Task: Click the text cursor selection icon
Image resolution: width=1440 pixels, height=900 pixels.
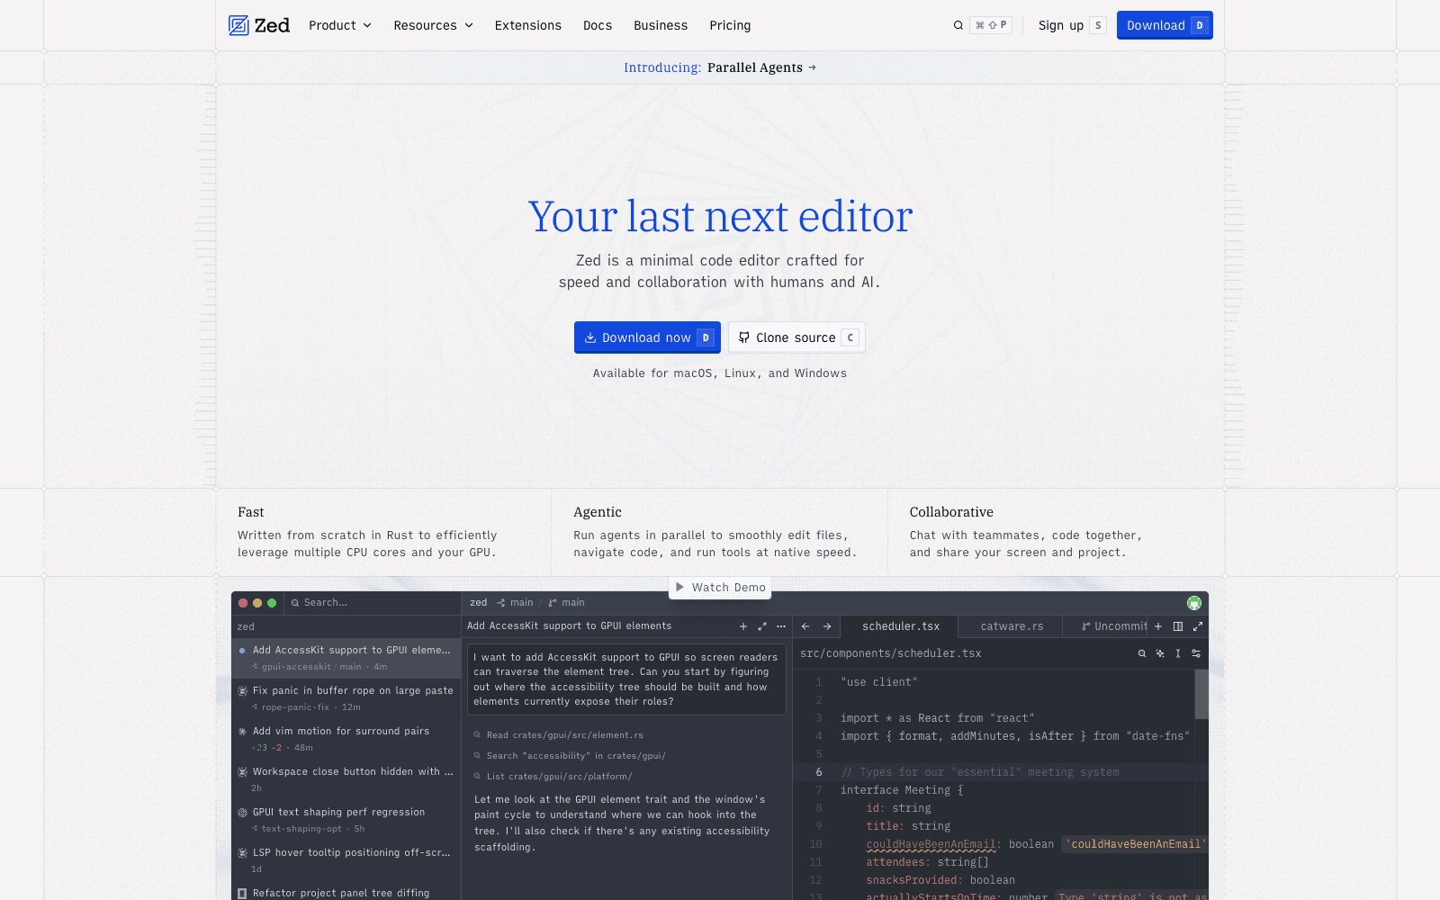Action: click(x=1178, y=653)
